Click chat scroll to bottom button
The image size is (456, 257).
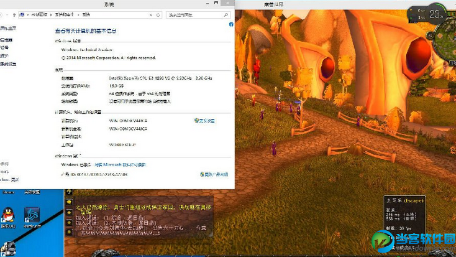(69, 232)
